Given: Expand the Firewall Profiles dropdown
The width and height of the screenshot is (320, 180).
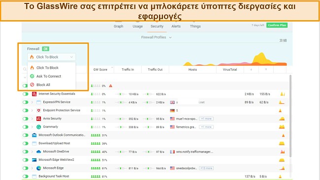Looking at the screenshot, I should click(x=157, y=37).
